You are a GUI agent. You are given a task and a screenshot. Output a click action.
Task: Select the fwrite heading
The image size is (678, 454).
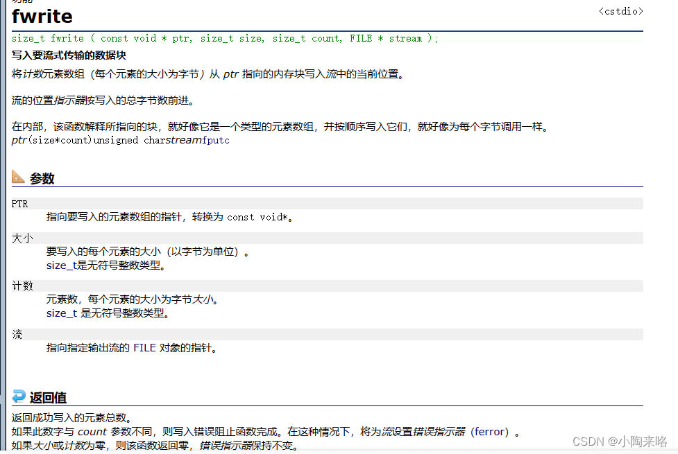42,17
